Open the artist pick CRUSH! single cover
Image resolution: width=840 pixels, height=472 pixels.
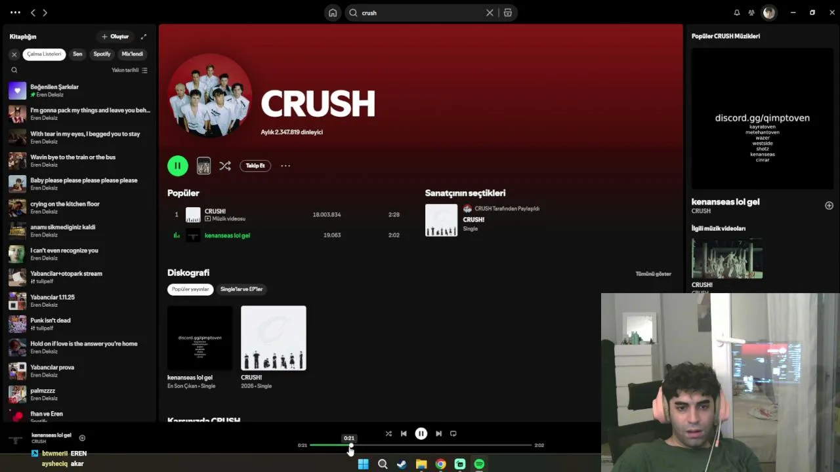tap(441, 220)
